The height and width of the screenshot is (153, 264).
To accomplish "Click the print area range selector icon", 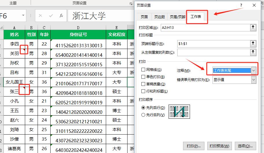I will 253,27.
